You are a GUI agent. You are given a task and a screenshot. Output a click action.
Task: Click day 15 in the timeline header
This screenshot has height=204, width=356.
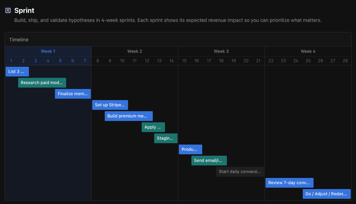click(184, 61)
